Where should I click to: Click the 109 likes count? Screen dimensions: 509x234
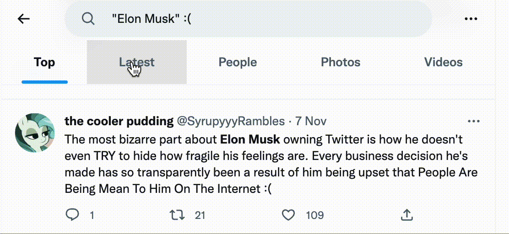tap(314, 215)
